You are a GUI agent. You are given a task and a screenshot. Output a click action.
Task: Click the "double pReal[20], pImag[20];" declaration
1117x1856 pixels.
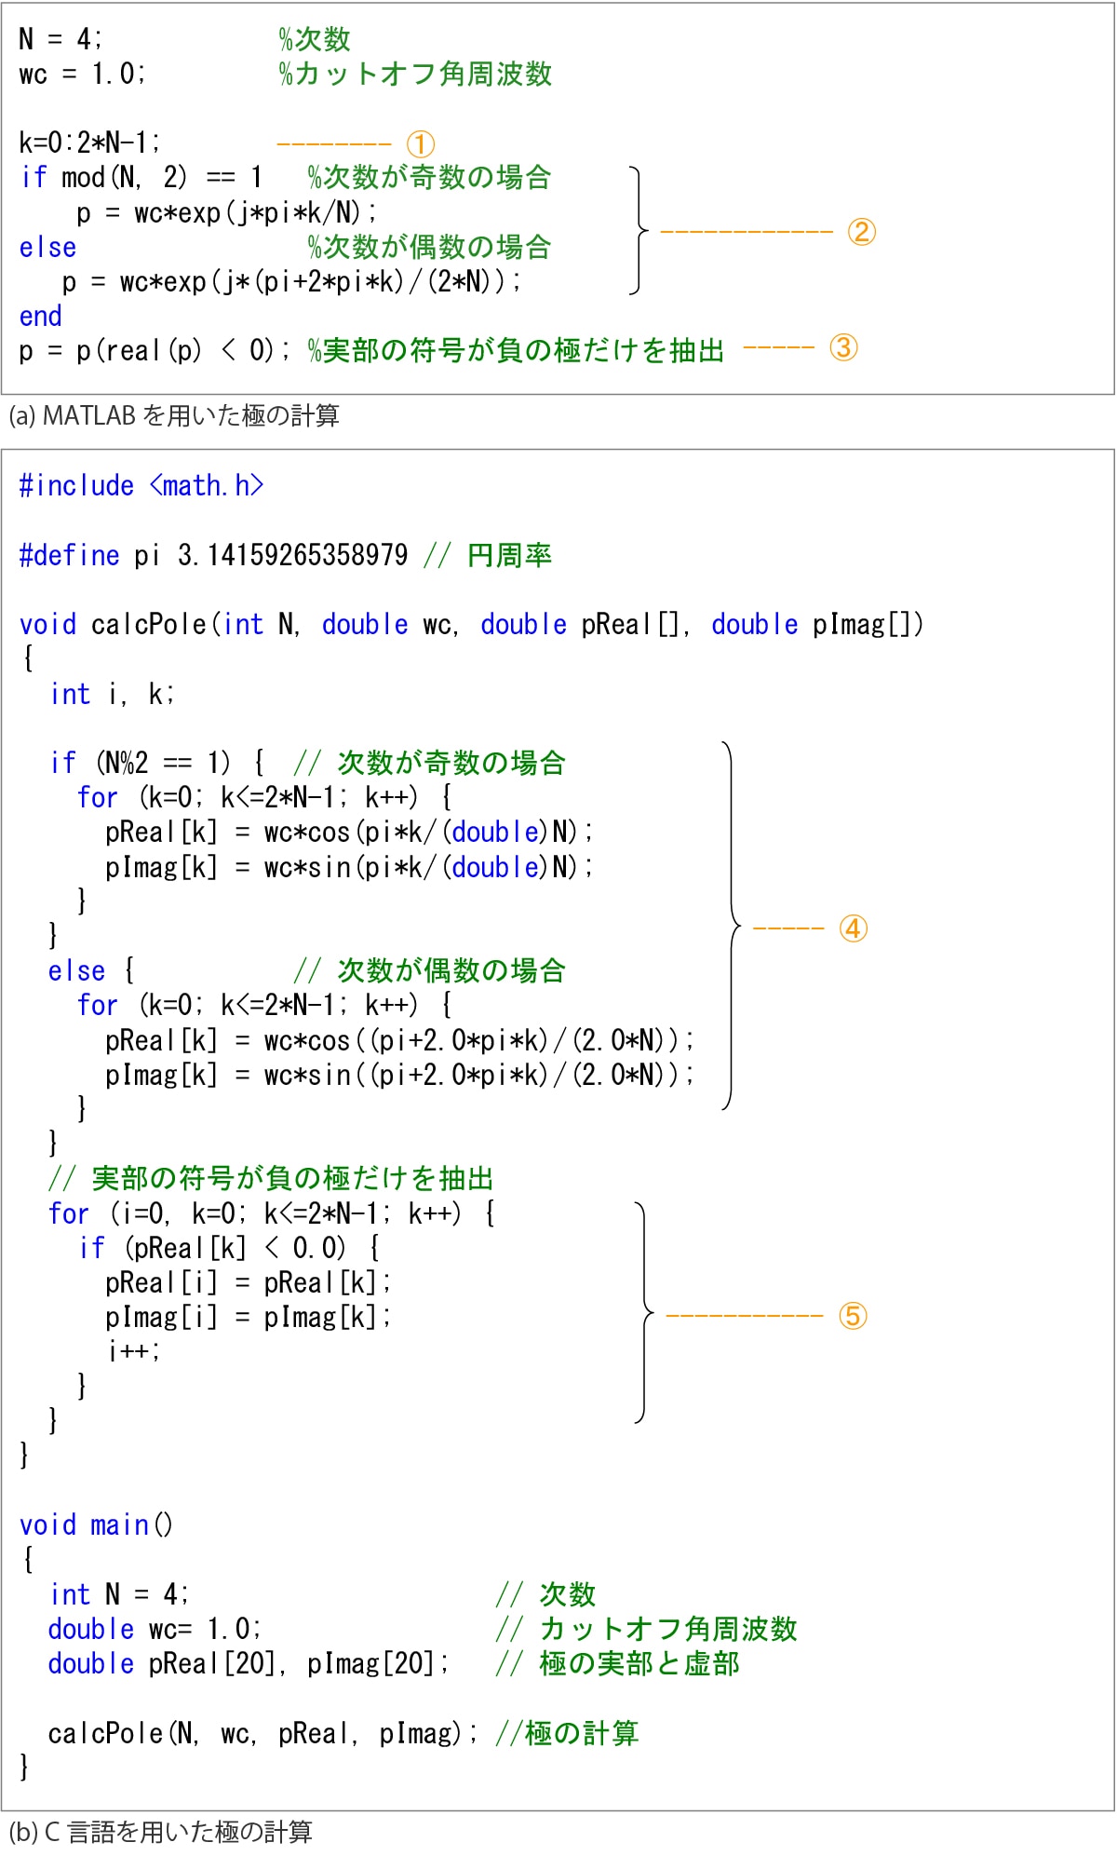(249, 1664)
